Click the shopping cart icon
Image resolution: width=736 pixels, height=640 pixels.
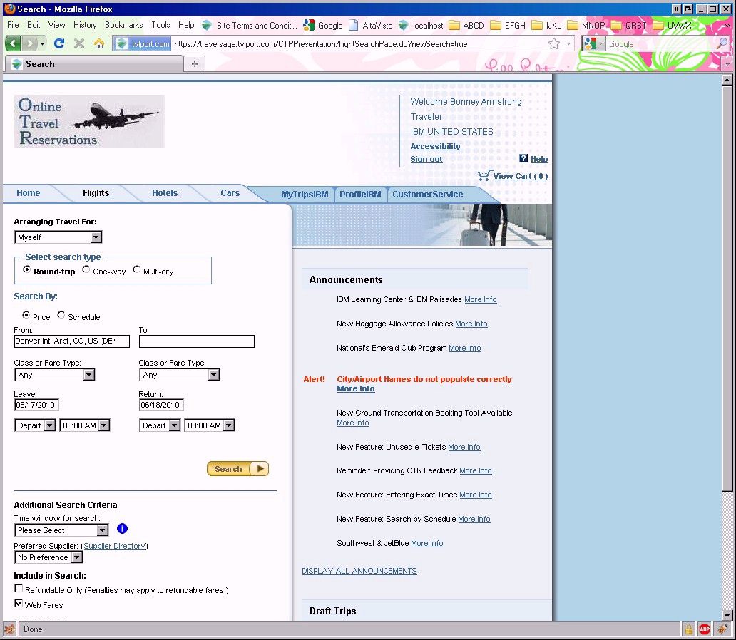pyautogui.click(x=484, y=175)
